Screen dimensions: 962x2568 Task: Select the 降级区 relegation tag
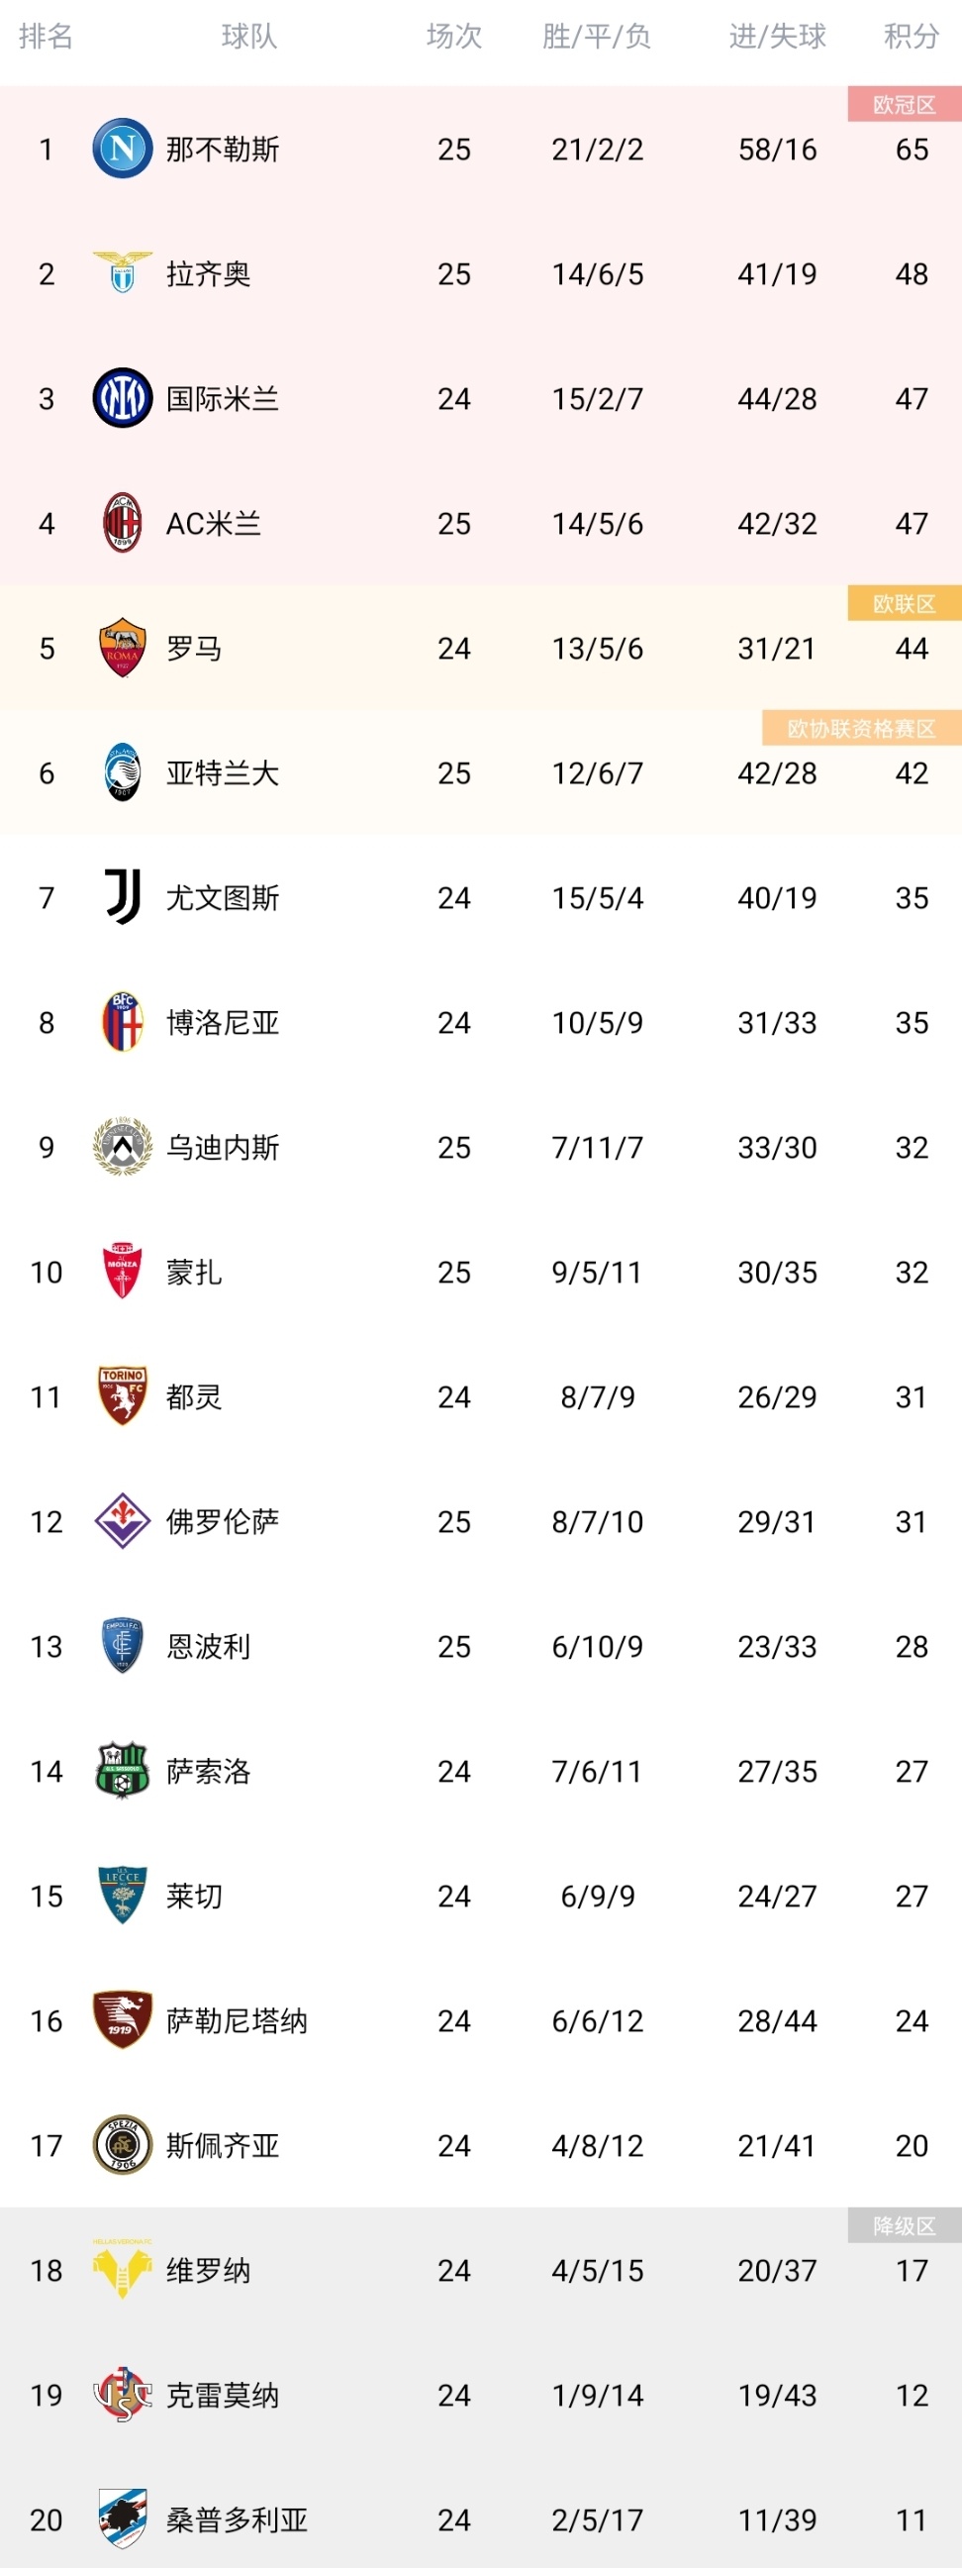[x=904, y=2226]
